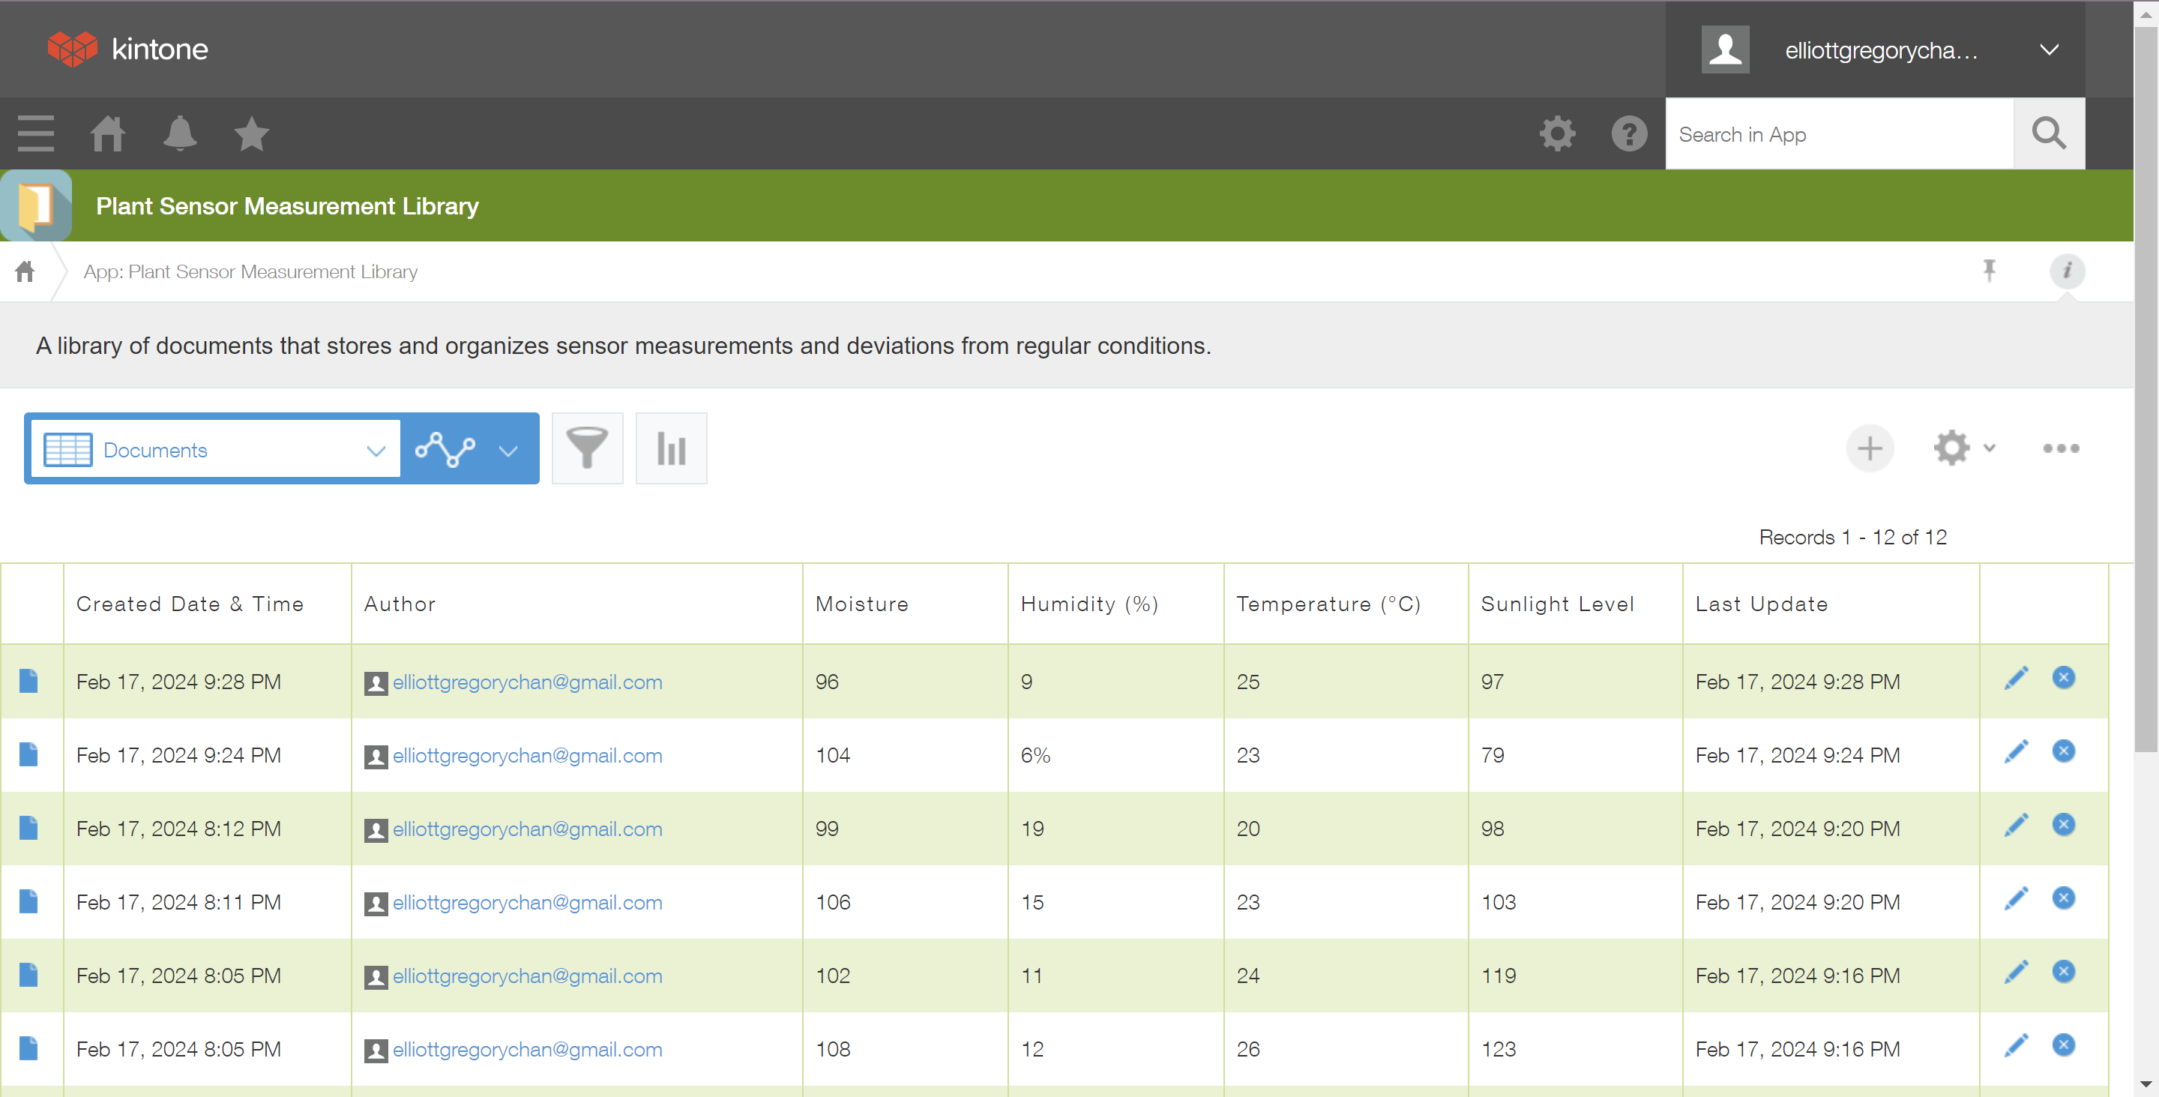Open the hamburger navigation menu
The image size is (2159, 1097).
tap(35, 133)
